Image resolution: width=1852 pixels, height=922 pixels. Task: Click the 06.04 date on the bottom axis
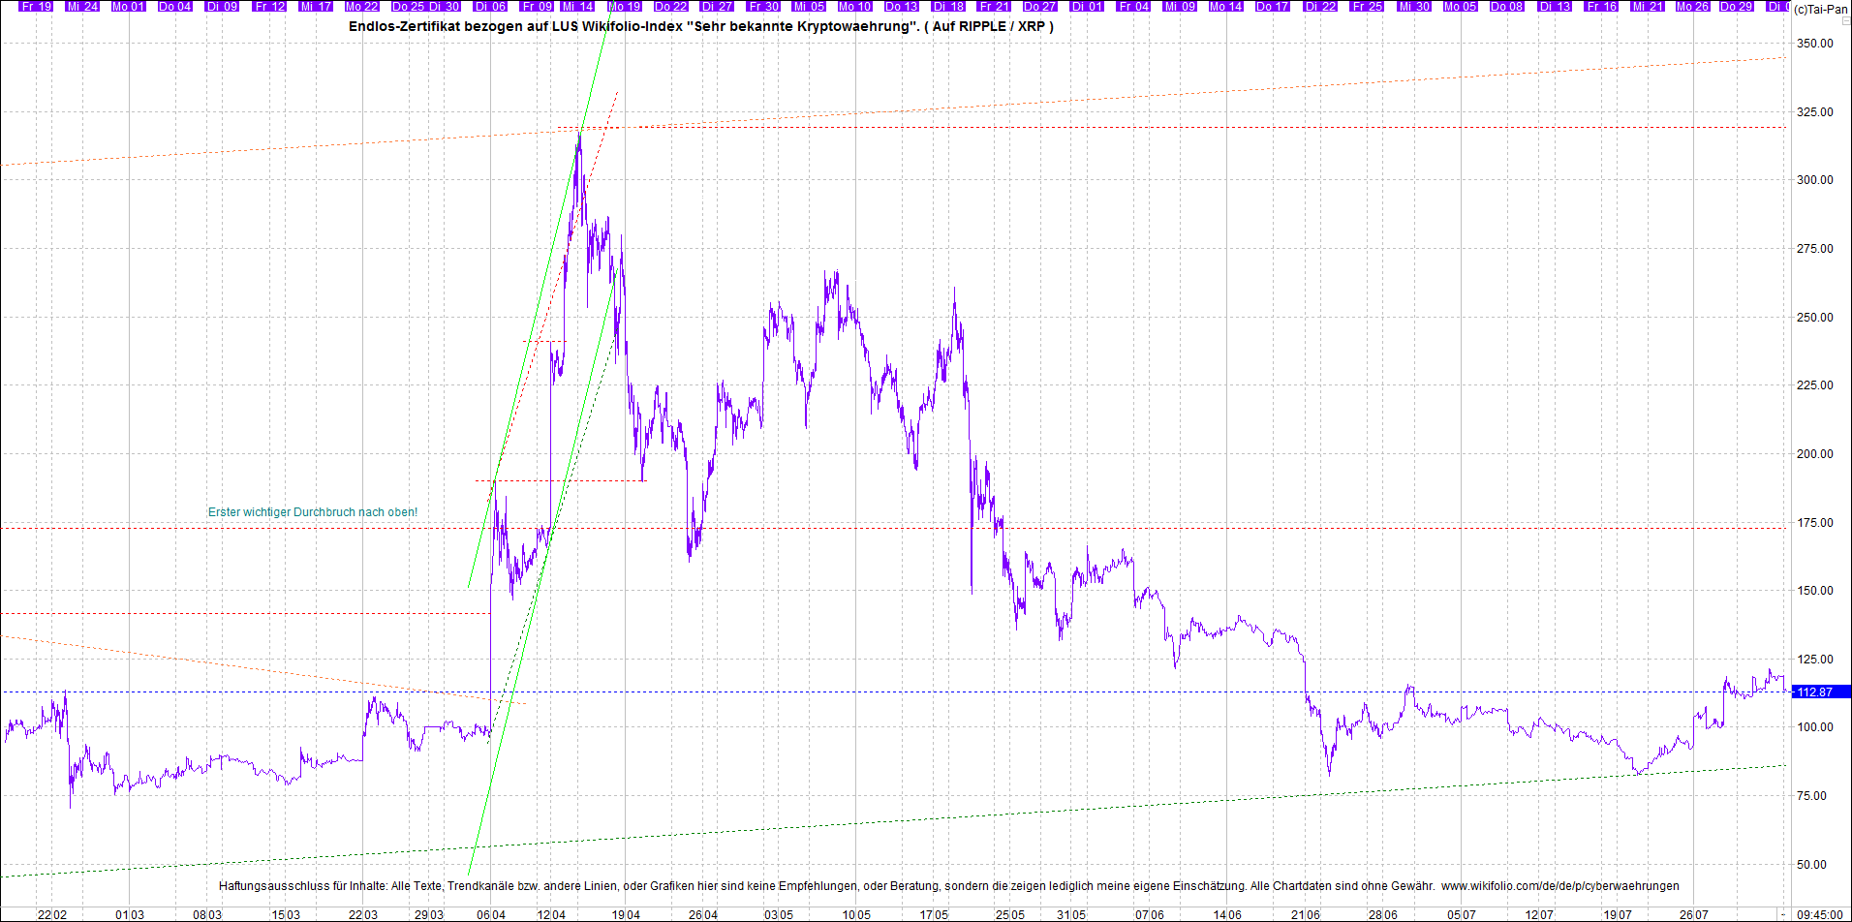pos(491,914)
